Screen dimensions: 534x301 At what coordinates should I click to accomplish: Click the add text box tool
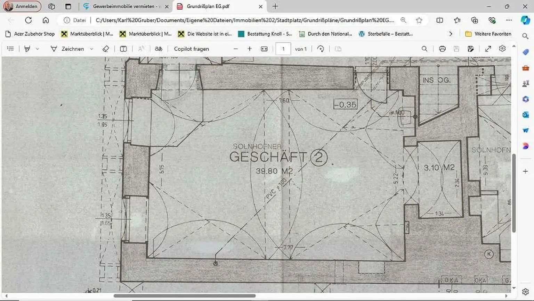123,49
